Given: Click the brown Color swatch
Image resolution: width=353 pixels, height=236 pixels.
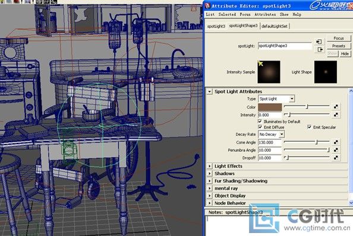Looking at the screenshot, I should [x=270, y=107].
